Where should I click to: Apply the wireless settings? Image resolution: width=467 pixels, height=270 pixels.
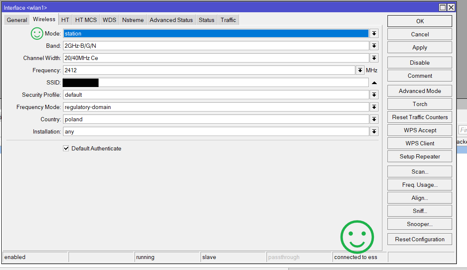420,48
